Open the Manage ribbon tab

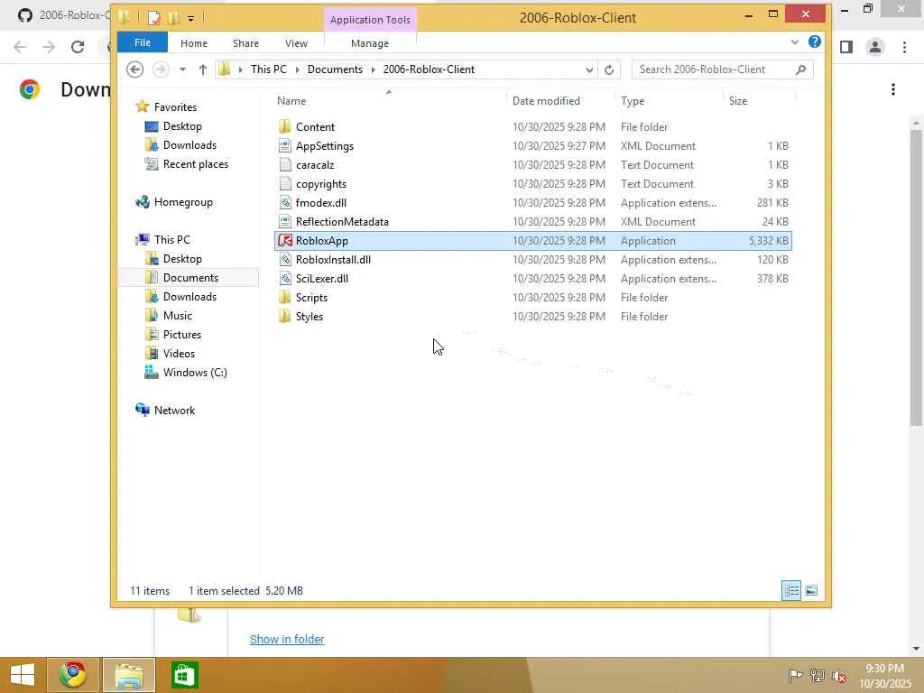(x=369, y=43)
